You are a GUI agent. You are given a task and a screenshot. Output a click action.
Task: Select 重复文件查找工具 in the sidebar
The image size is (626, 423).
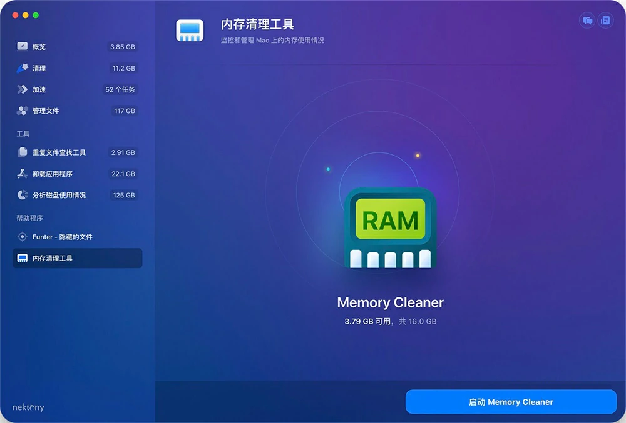pos(78,152)
